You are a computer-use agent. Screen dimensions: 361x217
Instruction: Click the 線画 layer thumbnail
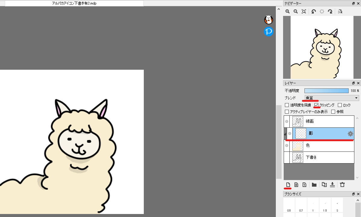pos(298,121)
